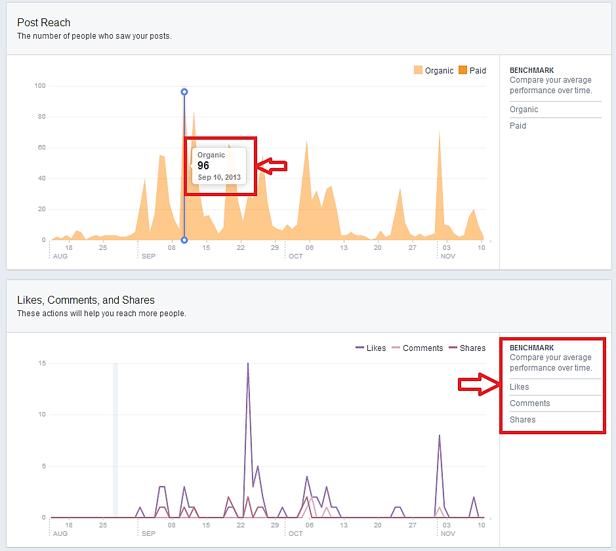The width and height of the screenshot is (616, 551).
Task: Toggle Likes in the Likes benchmark panel
Action: point(519,386)
